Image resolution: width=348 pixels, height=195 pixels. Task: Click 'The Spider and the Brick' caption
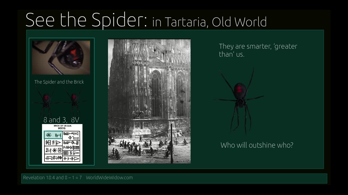pyautogui.click(x=59, y=82)
